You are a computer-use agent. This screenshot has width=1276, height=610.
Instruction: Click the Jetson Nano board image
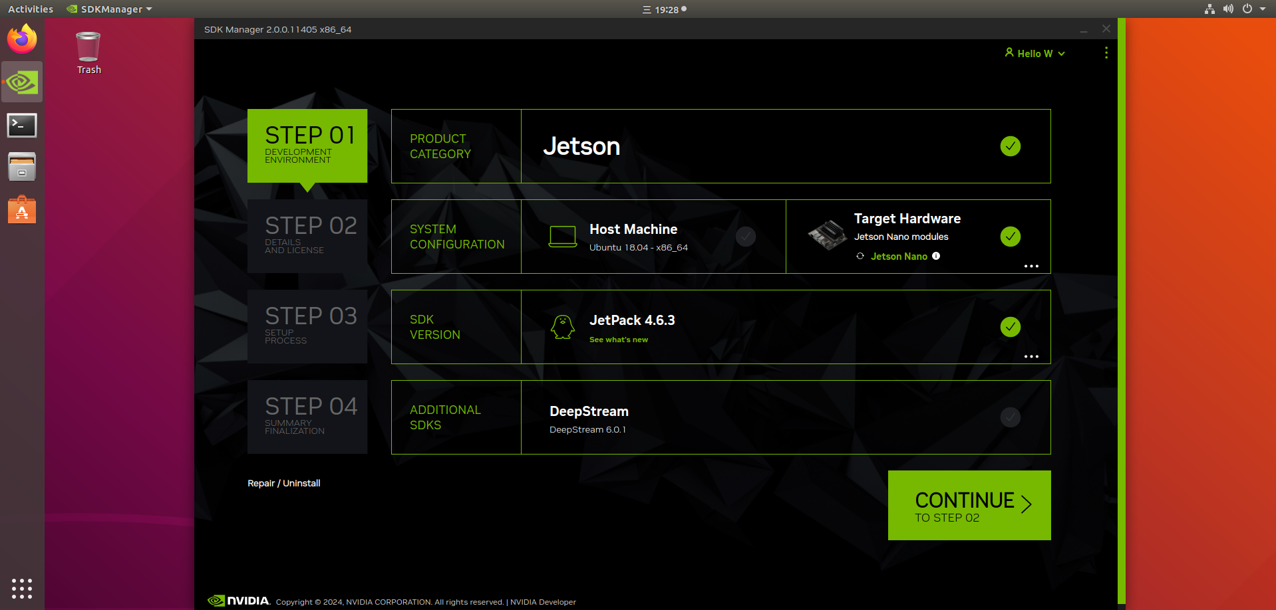[x=827, y=235]
